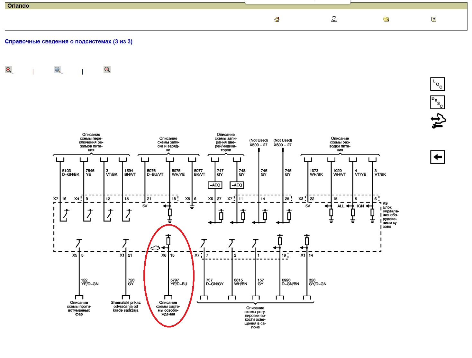Click the (Not Used) X600 – 27 label
Screen dimensions: 472x358
pyautogui.click(x=283, y=143)
